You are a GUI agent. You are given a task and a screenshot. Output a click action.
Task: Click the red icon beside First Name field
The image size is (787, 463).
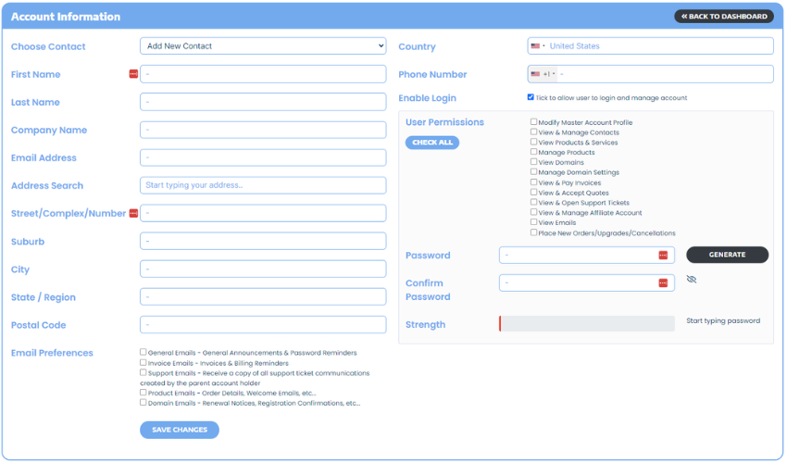133,74
